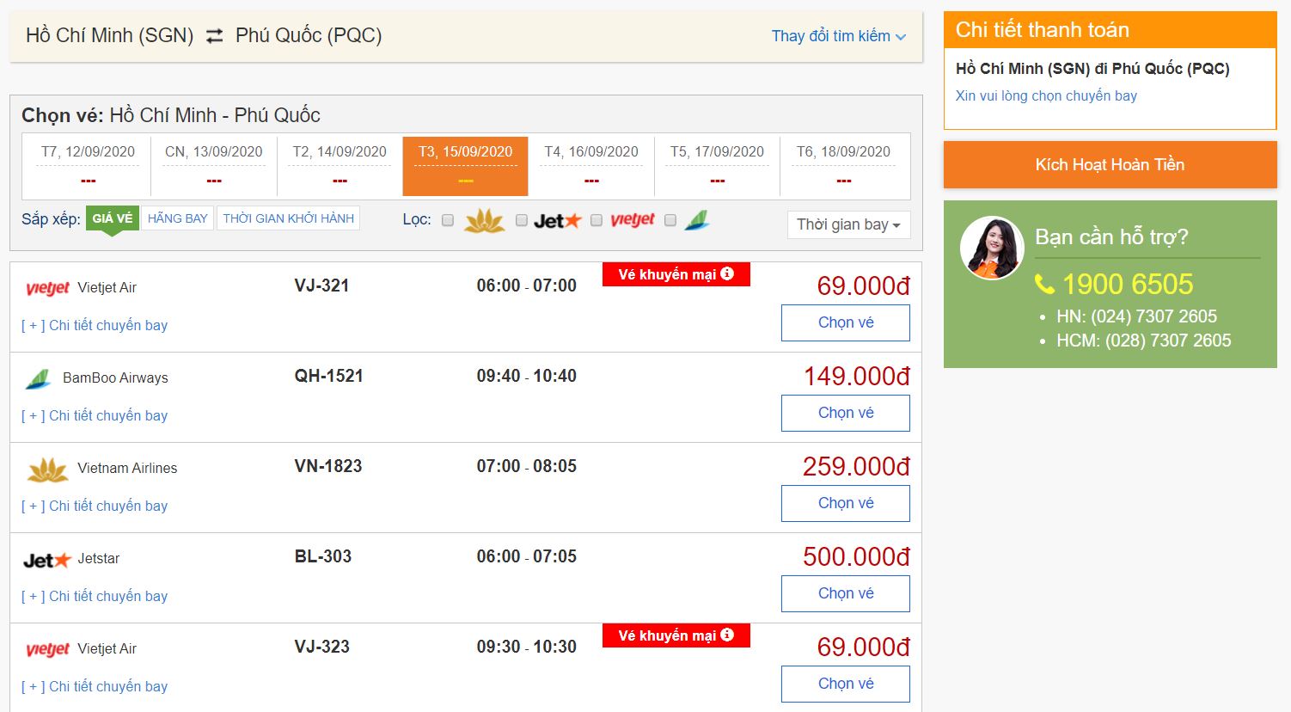
Task: Sort by THỜI GIAN KHỞI HÀNH
Action: coord(288,218)
